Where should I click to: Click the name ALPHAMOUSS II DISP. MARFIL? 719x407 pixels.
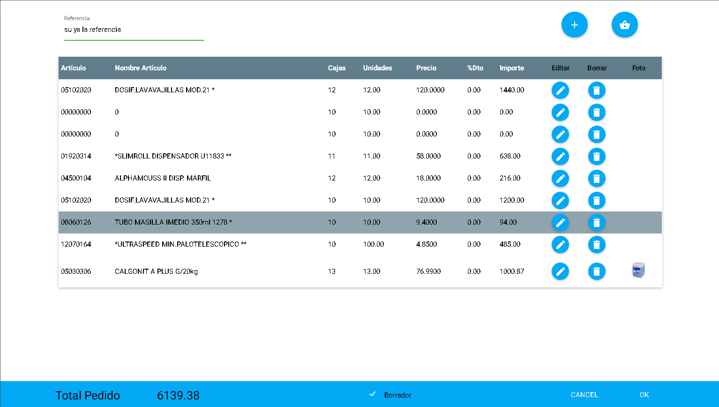coord(163,178)
